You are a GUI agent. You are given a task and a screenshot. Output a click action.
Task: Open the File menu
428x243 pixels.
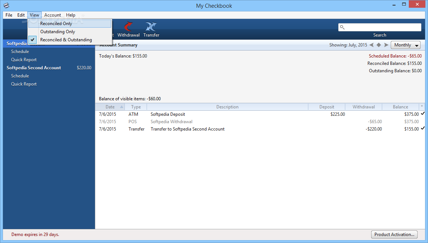pos(9,15)
